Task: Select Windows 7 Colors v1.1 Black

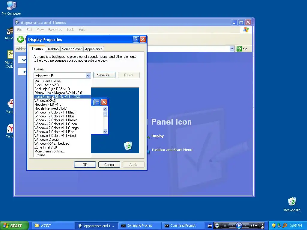Action: click(x=62, y=112)
